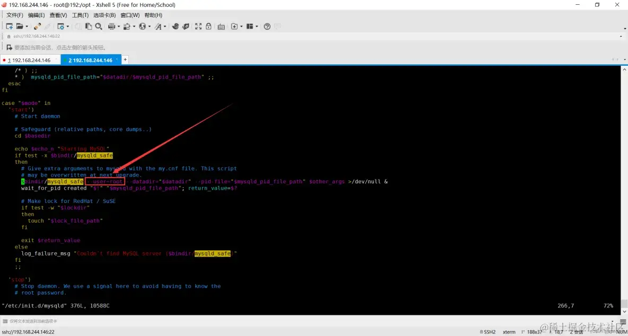Click the Print toolbar icon
This screenshot has height=336, width=628.
click(x=111, y=26)
